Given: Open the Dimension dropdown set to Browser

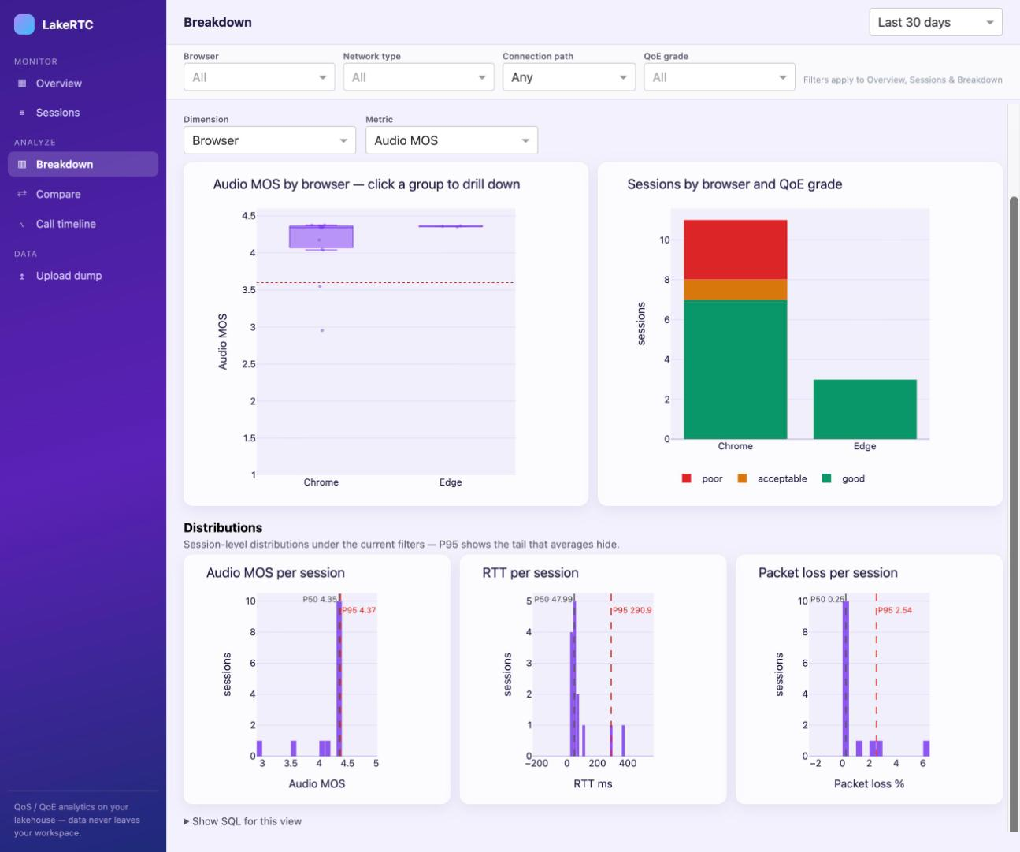Looking at the screenshot, I should (269, 140).
